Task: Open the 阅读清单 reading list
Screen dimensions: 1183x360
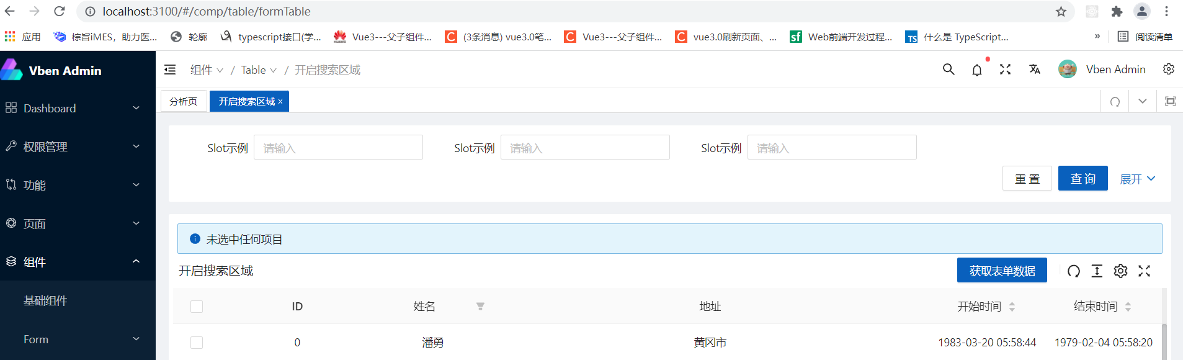Action: [1145, 37]
